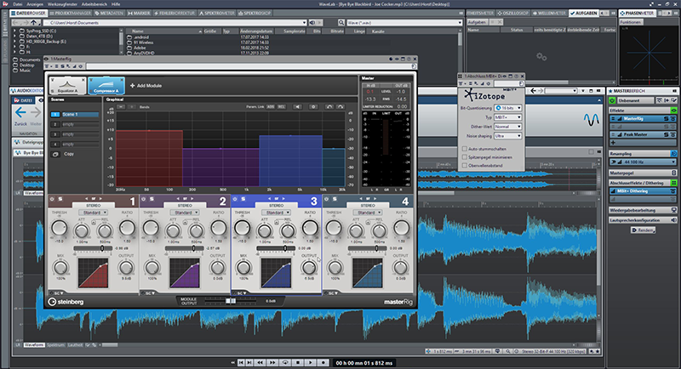The height and width of the screenshot is (369, 681).
Task: Toggle ABS parameter link mode
Action: point(271,106)
